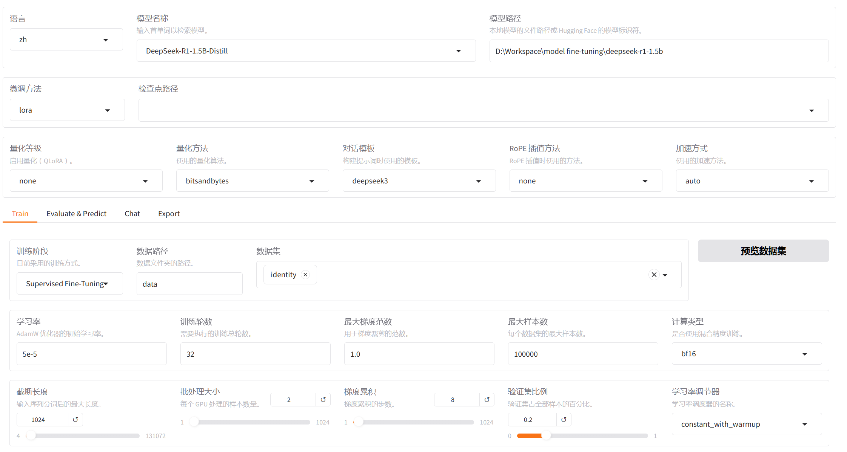The width and height of the screenshot is (847, 452).
Task: Open the 加速方式 auto dropdown
Action: [x=752, y=181]
